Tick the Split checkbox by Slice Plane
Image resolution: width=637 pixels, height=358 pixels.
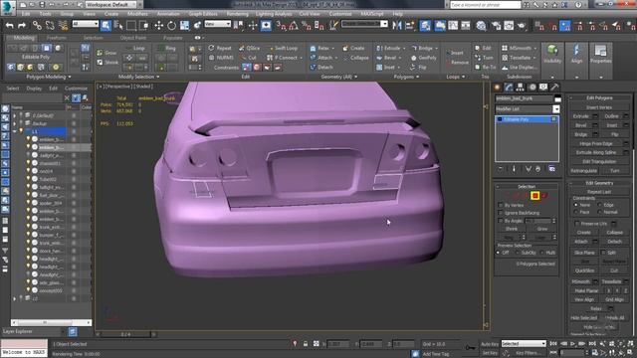603,253
